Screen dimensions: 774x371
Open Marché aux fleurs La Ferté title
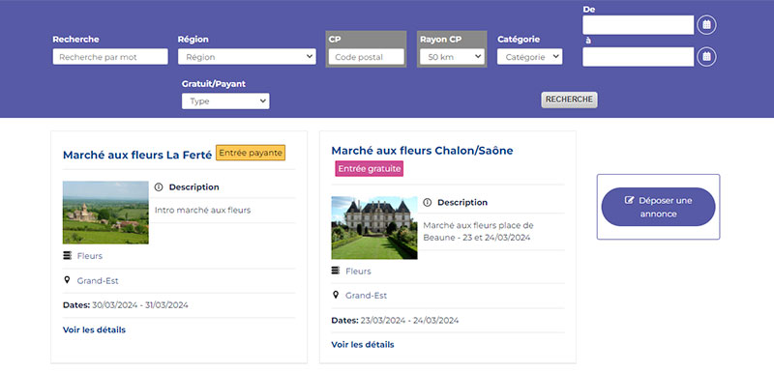[137, 155]
